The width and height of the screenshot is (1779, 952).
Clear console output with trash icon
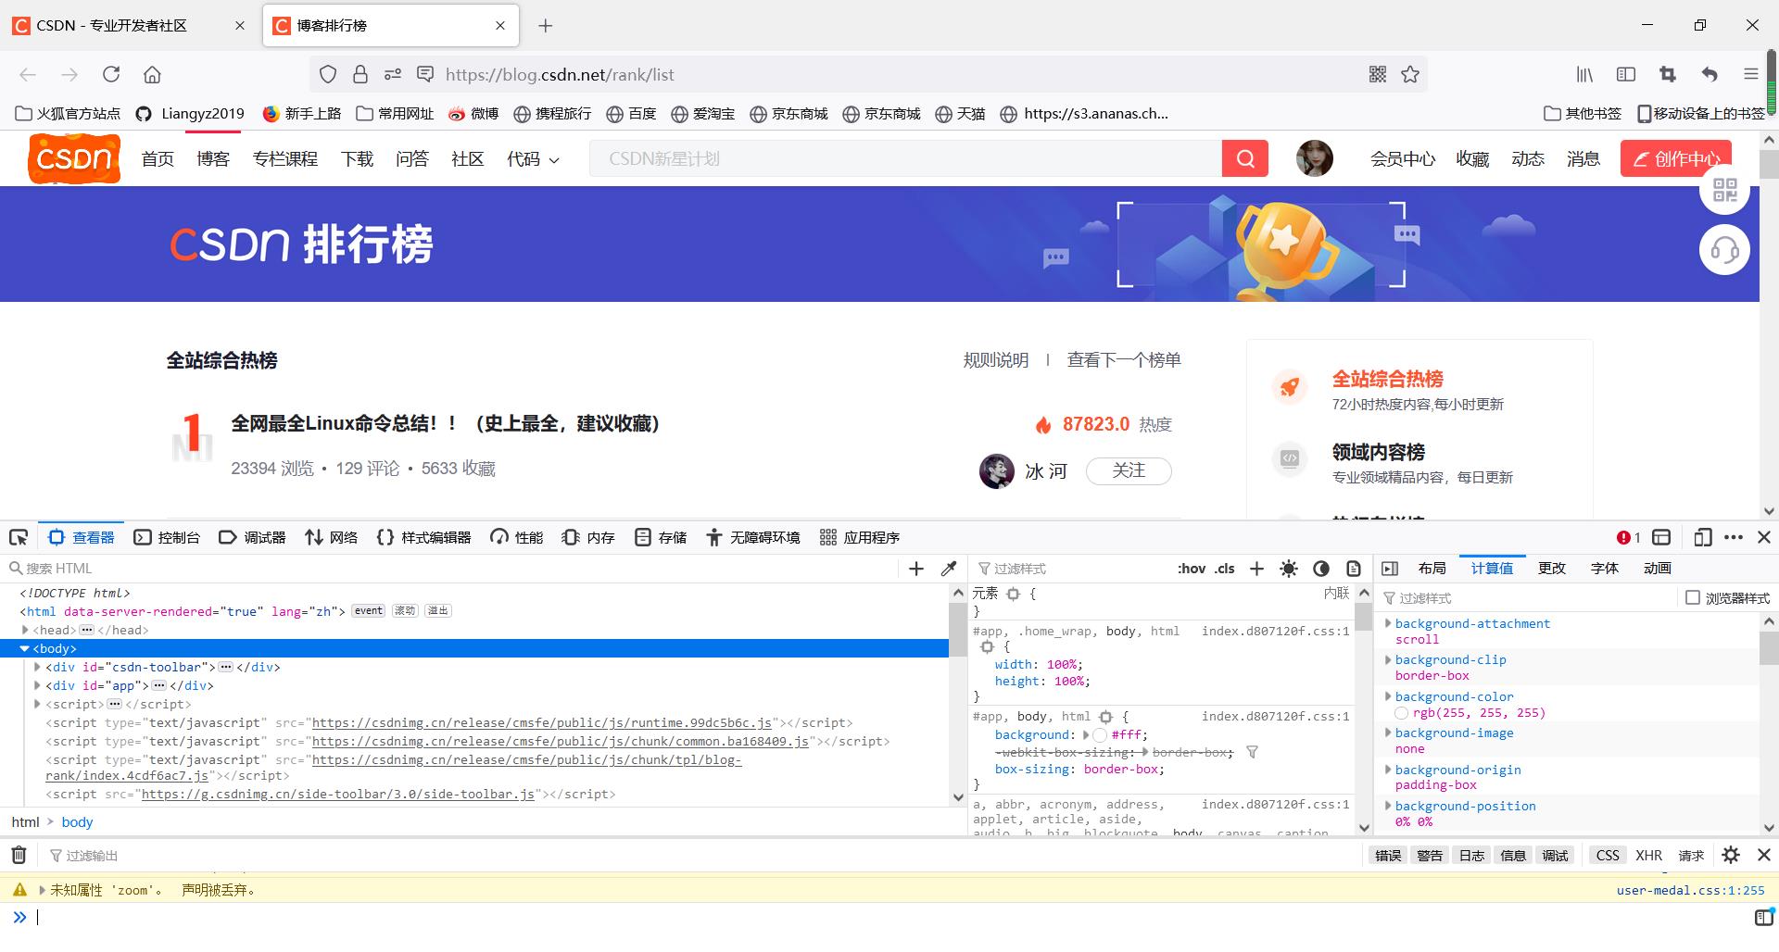pyautogui.click(x=19, y=855)
